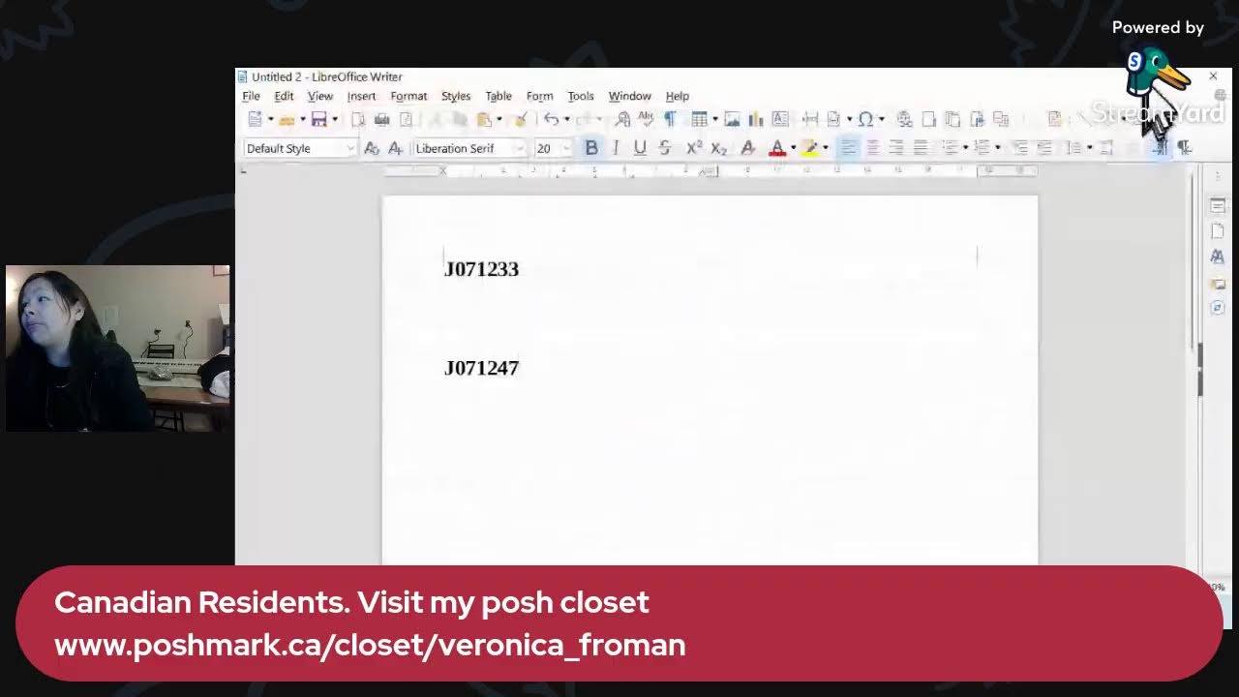Apply subscript formatting
Image resolution: width=1239 pixels, height=697 pixels.
(x=718, y=148)
